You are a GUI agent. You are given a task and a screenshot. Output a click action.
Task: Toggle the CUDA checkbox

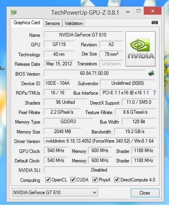click(73, 180)
